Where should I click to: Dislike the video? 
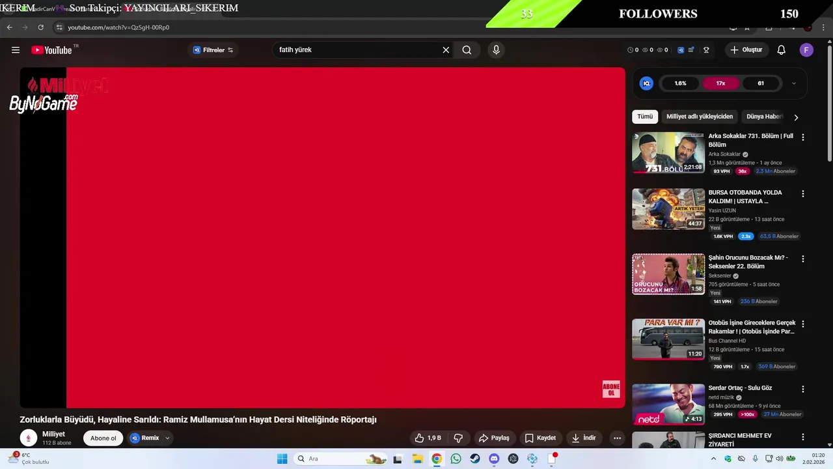458,438
